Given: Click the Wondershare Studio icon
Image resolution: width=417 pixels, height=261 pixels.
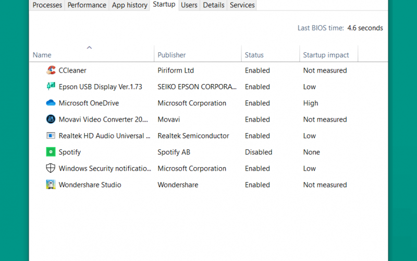Looking at the screenshot, I should [51, 185].
